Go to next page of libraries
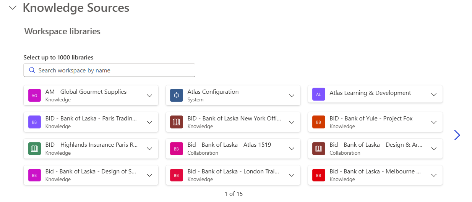The image size is (472, 202). [x=457, y=135]
